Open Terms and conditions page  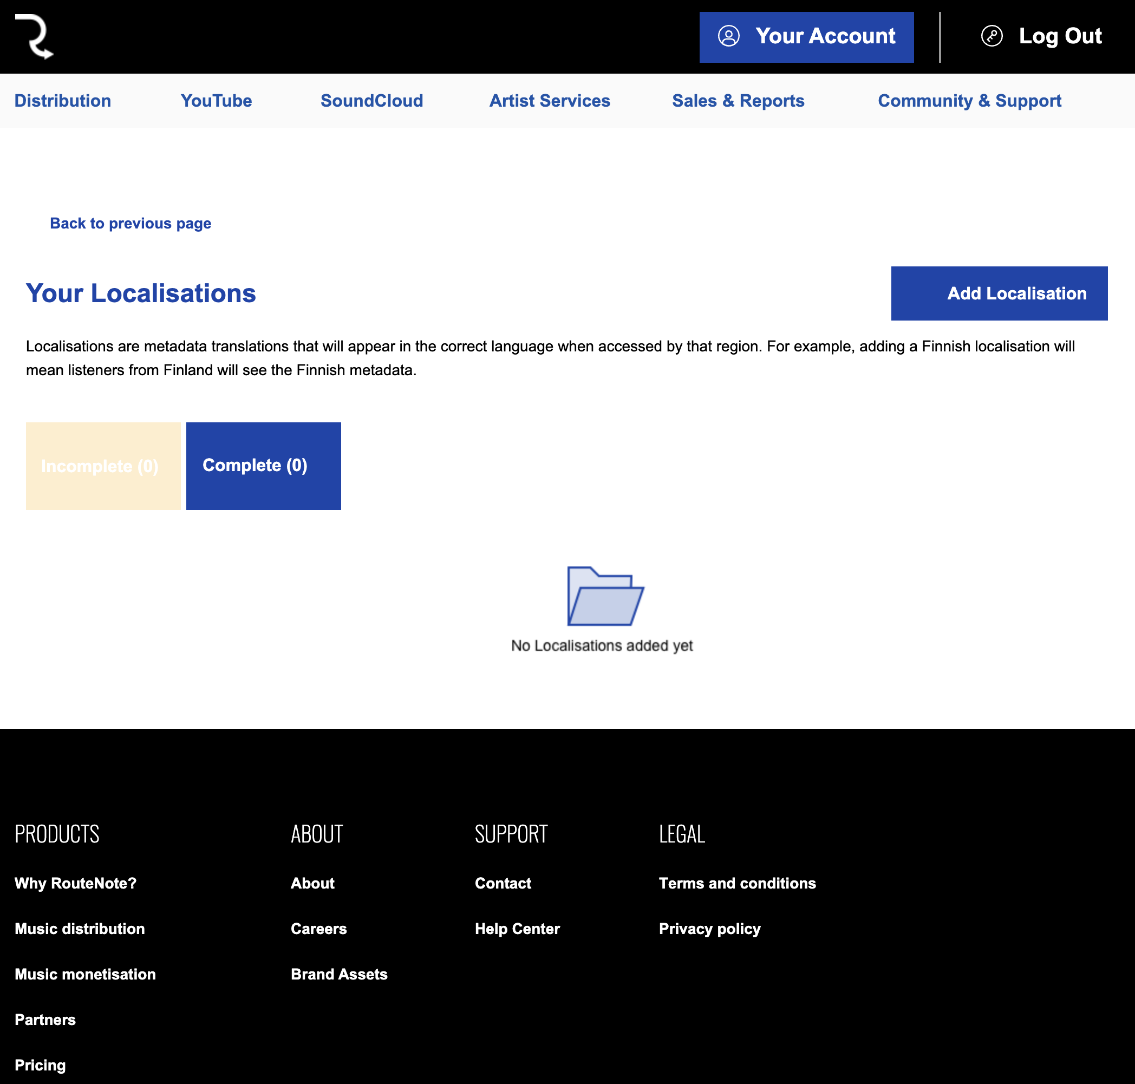(737, 884)
